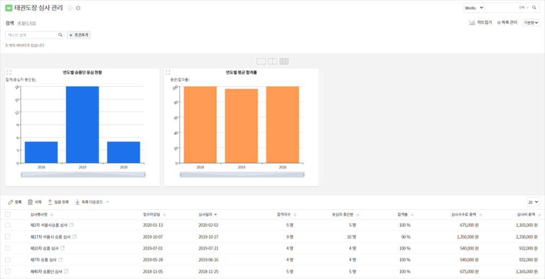This screenshot has width=545, height=279.
Task: Open settings gear next to title
Action: [x=78, y=8]
